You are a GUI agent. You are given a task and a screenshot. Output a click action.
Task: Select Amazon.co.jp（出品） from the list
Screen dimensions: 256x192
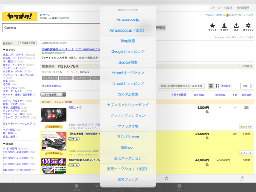tap(128, 30)
